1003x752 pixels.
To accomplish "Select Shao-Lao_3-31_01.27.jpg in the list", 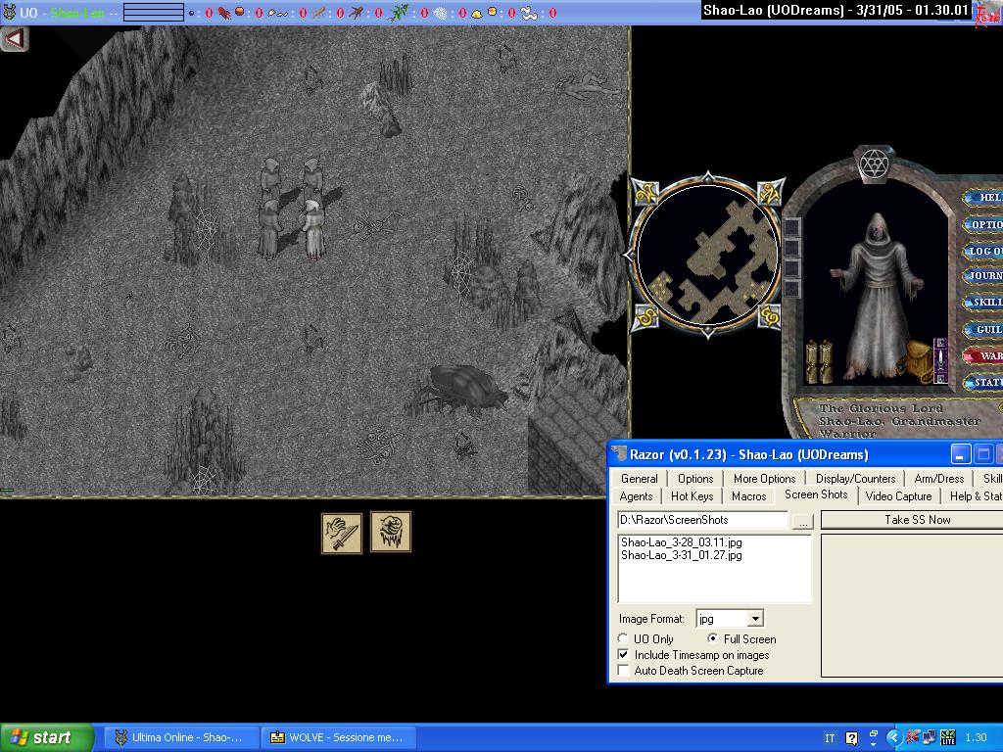I will 682,555.
